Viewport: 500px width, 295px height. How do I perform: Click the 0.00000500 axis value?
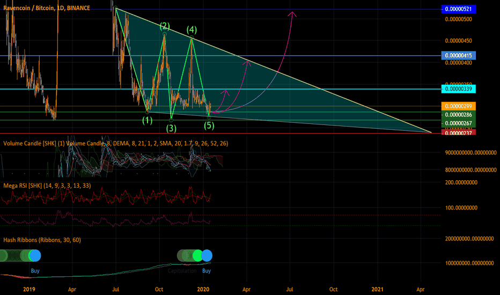[x=458, y=19]
